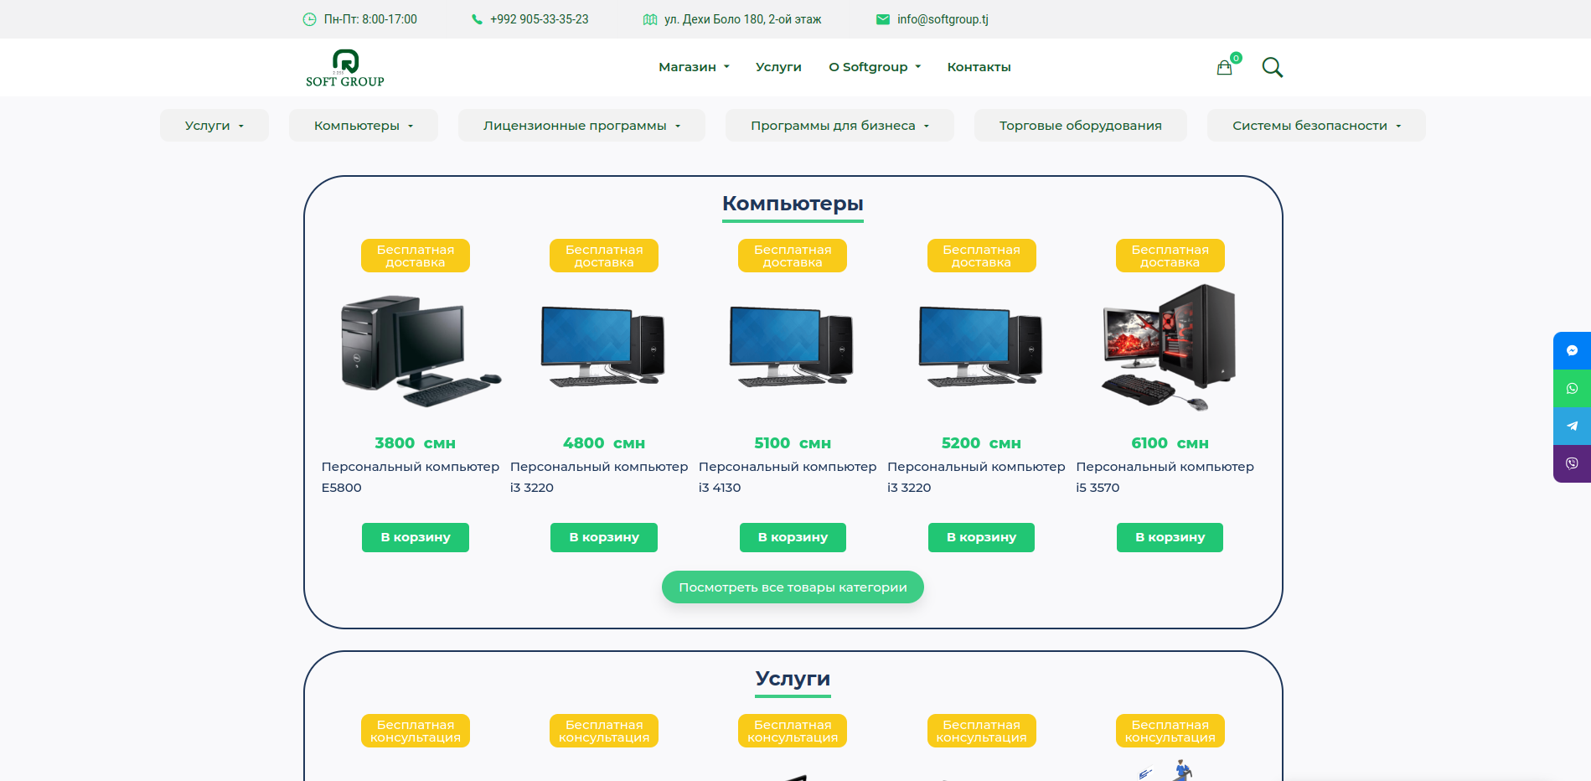Click the address ул. Дехи Боло 180
The image size is (1591, 781).
point(742,19)
